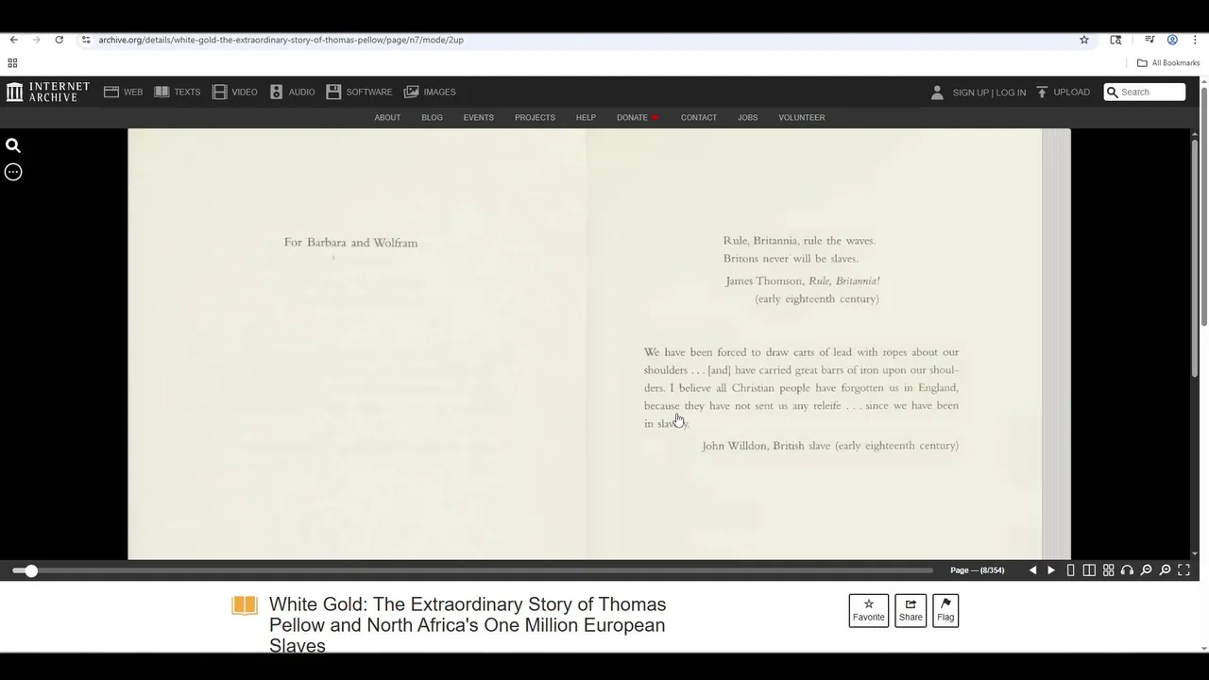The width and height of the screenshot is (1209, 680).
Task: Go to the Internet Archive home logo
Action: [48, 92]
